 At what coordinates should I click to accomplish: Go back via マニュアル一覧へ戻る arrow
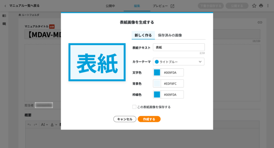5,6
